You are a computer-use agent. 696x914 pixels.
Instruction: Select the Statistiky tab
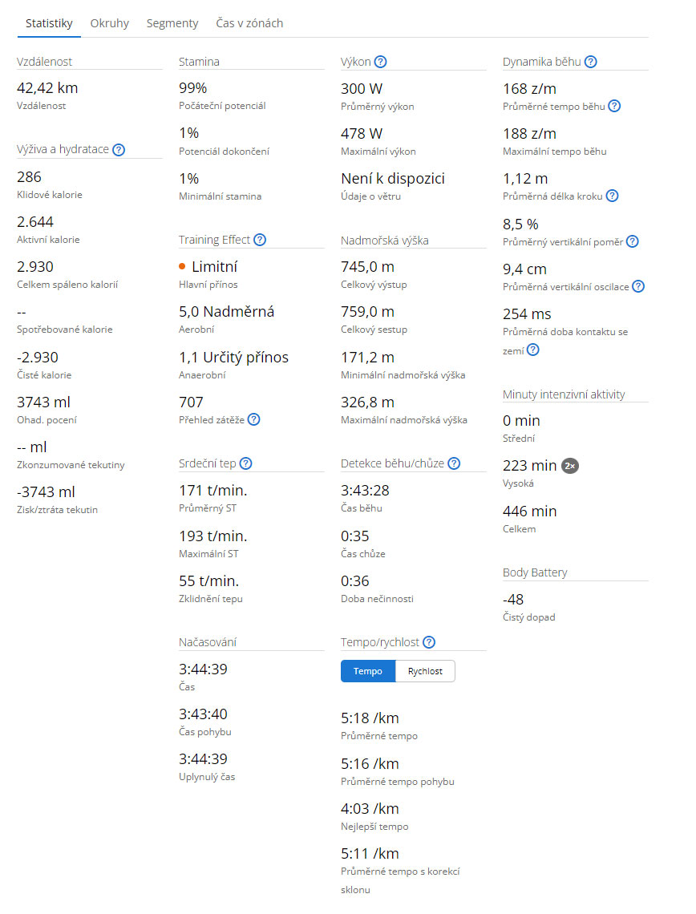[x=49, y=23]
